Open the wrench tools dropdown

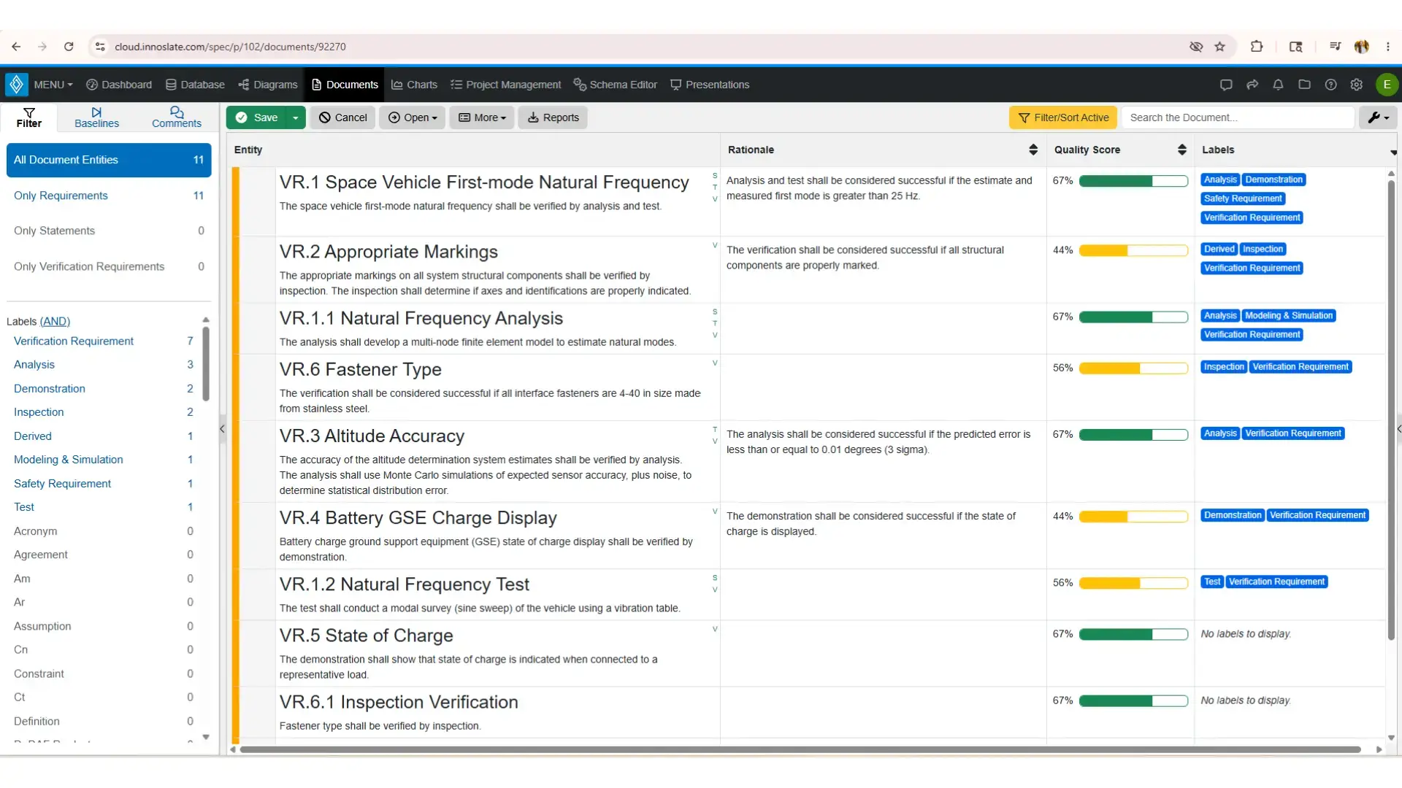[x=1378, y=117]
